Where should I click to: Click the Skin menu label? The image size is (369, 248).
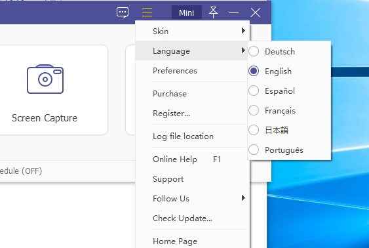pyautogui.click(x=161, y=31)
